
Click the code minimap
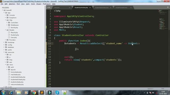coord(163,19)
